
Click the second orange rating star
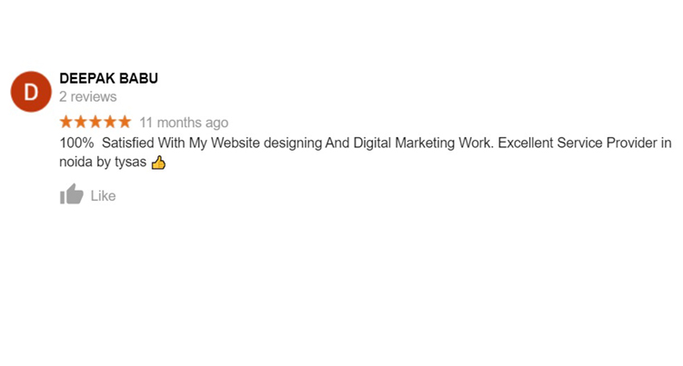coord(81,122)
